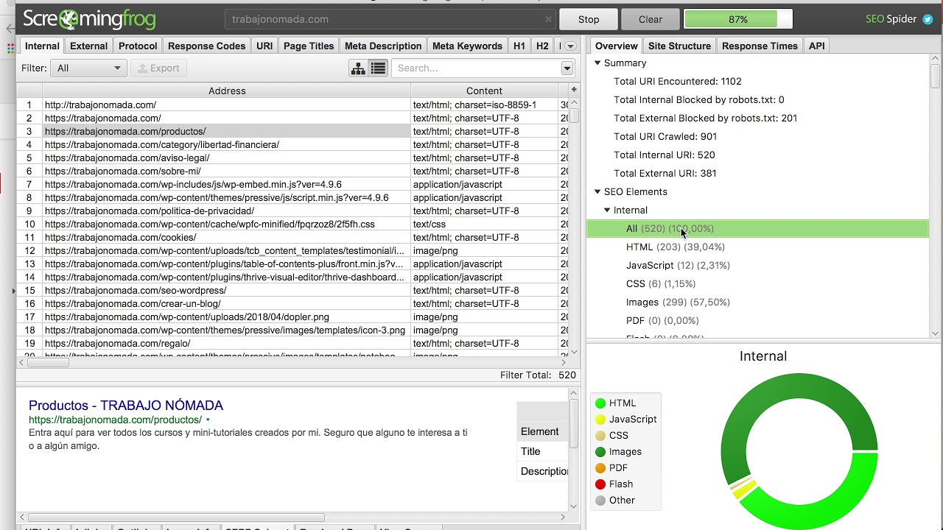The width and height of the screenshot is (943, 530).
Task: Open the URI tab
Action: [x=264, y=46]
